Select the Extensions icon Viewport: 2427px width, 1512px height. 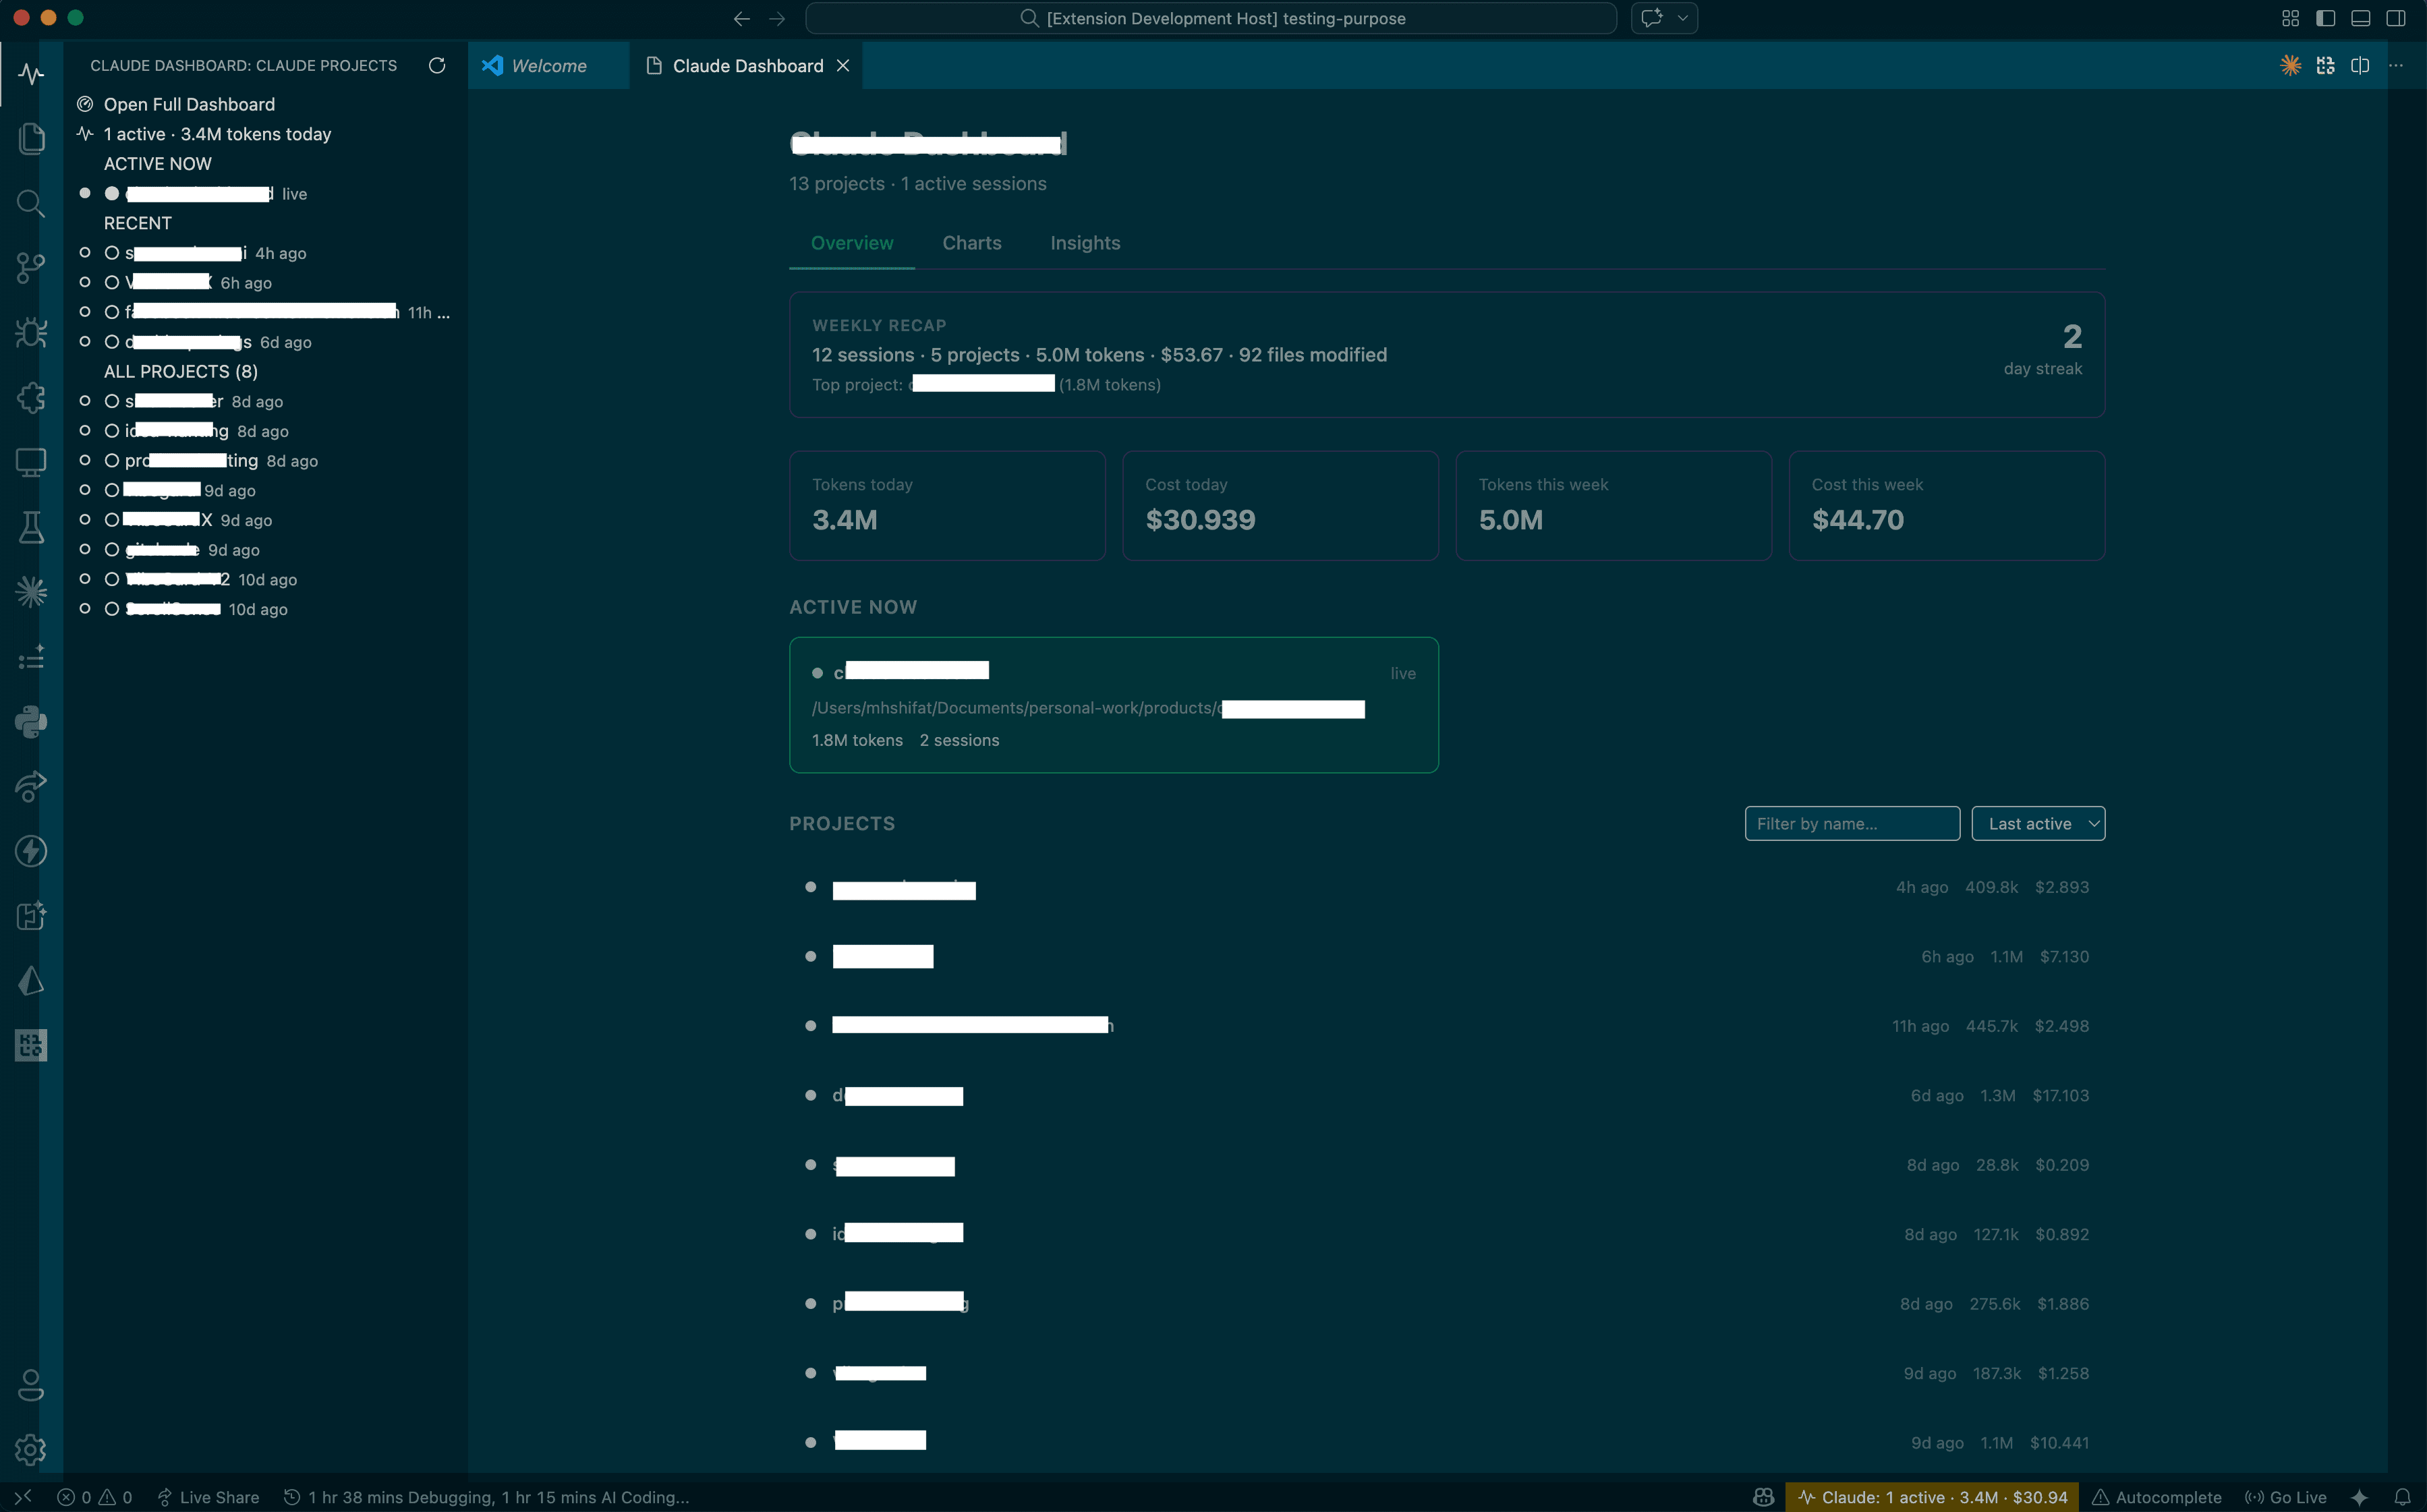tap(31, 398)
